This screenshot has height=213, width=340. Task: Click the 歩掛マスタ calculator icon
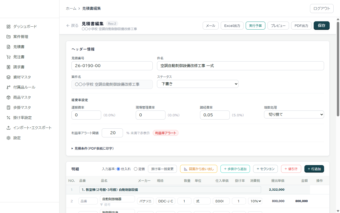pyautogui.click(x=8, y=108)
